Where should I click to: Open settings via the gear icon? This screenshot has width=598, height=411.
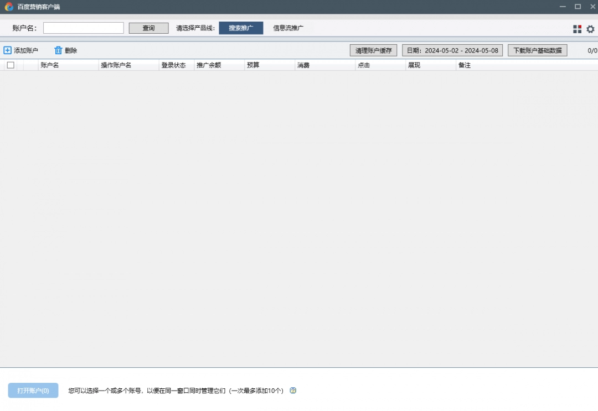[x=590, y=28]
